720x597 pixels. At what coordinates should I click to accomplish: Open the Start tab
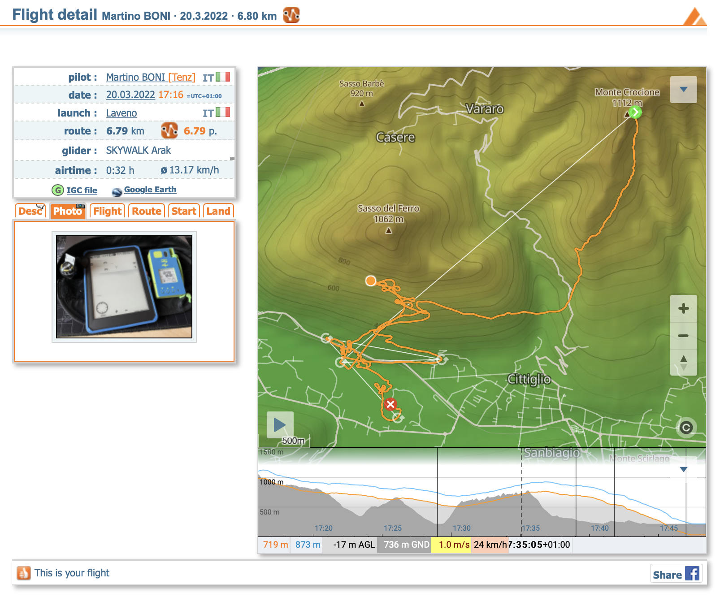(x=183, y=211)
